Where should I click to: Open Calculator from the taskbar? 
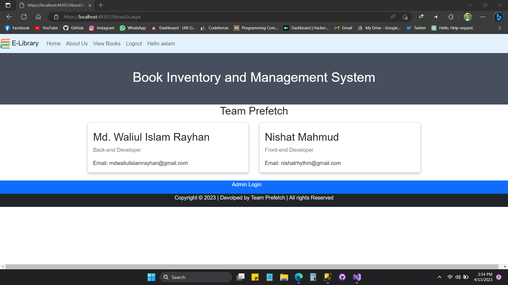pos(313,277)
